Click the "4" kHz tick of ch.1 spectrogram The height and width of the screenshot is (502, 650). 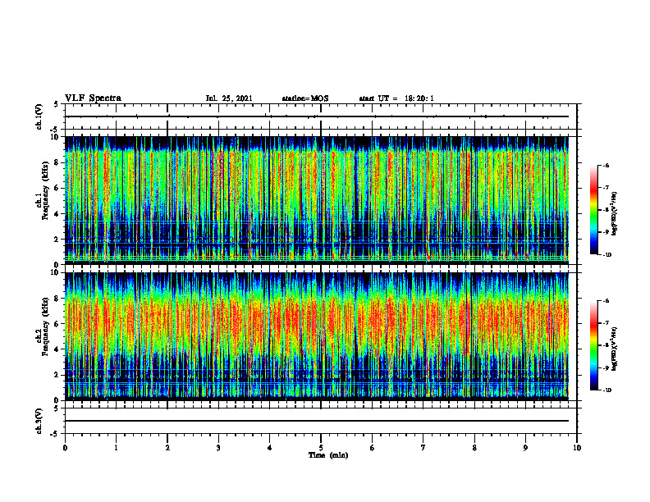57,214
